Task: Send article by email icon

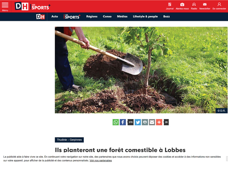Action: [152, 122]
